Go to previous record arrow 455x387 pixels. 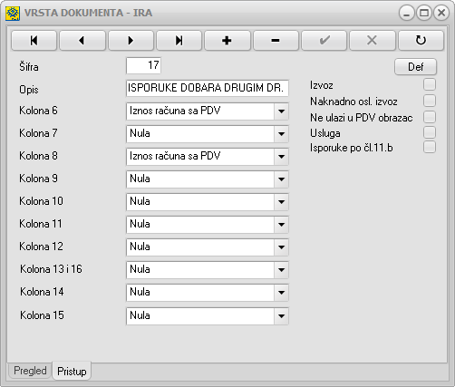point(82,40)
